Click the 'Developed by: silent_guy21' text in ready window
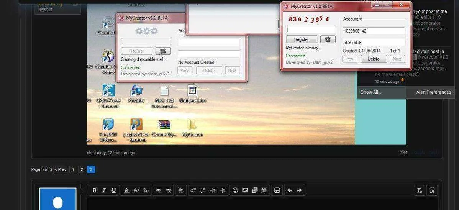Image resolution: width=459 pixels, height=210 pixels. coord(310,62)
